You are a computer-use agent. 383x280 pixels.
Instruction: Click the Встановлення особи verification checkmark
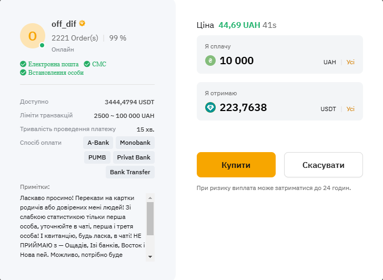(x=23, y=73)
